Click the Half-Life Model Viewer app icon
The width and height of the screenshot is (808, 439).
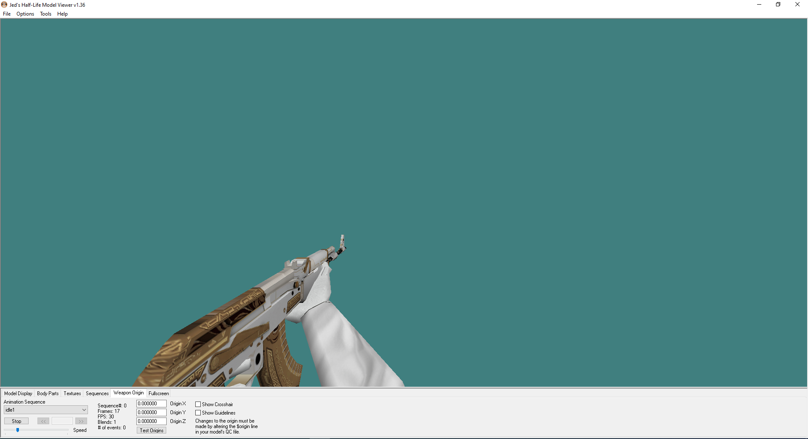pyautogui.click(x=4, y=5)
